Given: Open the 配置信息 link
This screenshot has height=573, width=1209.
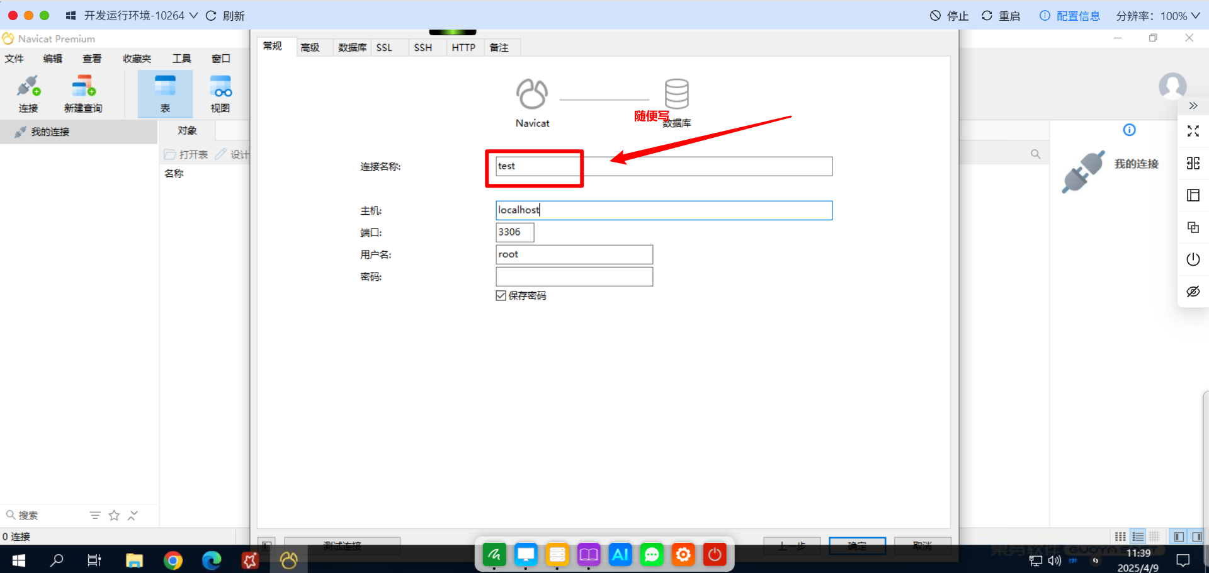Looking at the screenshot, I should click(x=1070, y=16).
